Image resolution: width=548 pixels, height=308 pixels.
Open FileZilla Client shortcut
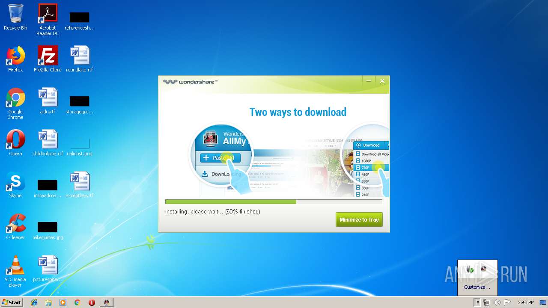[48, 59]
